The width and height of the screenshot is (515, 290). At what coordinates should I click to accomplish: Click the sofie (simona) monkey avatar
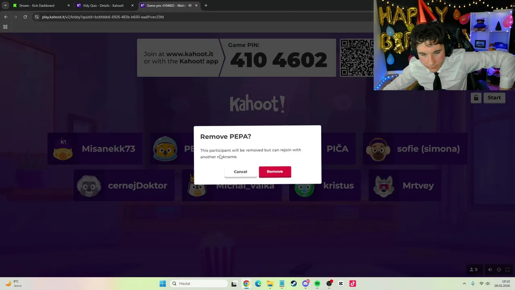[x=378, y=149]
